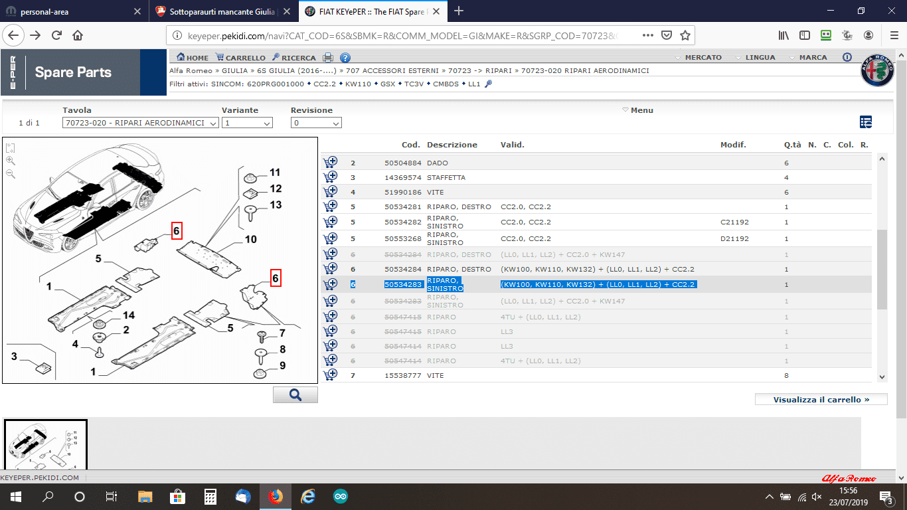Open page actions ellipsis in address bar
This screenshot has height=510, width=907.
point(649,35)
